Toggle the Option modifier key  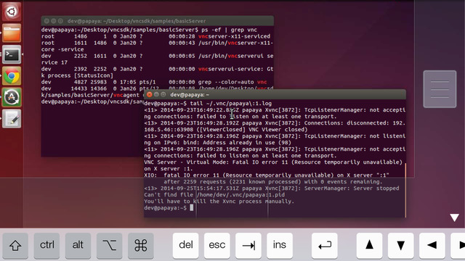110,245
